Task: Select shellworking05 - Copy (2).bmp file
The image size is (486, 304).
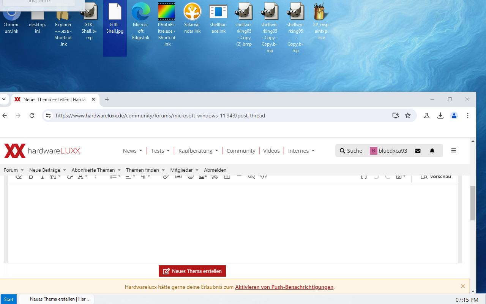Action: (x=243, y=25)
